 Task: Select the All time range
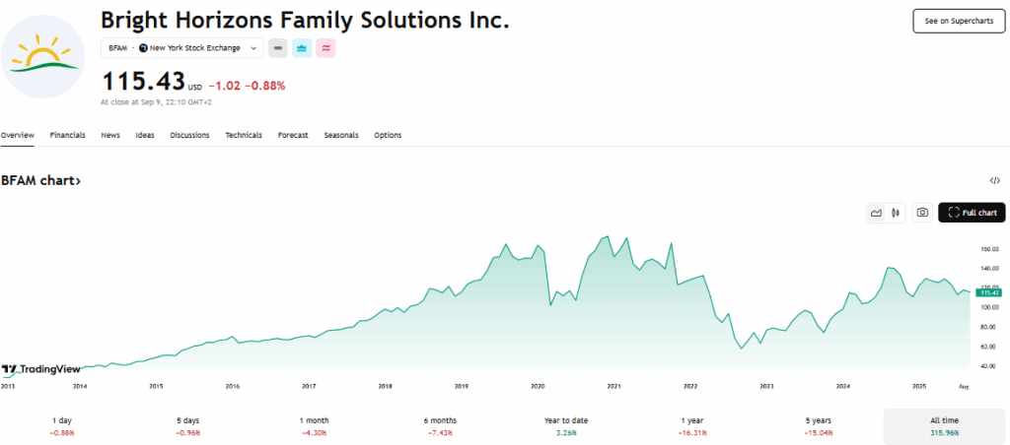point(944,426)
